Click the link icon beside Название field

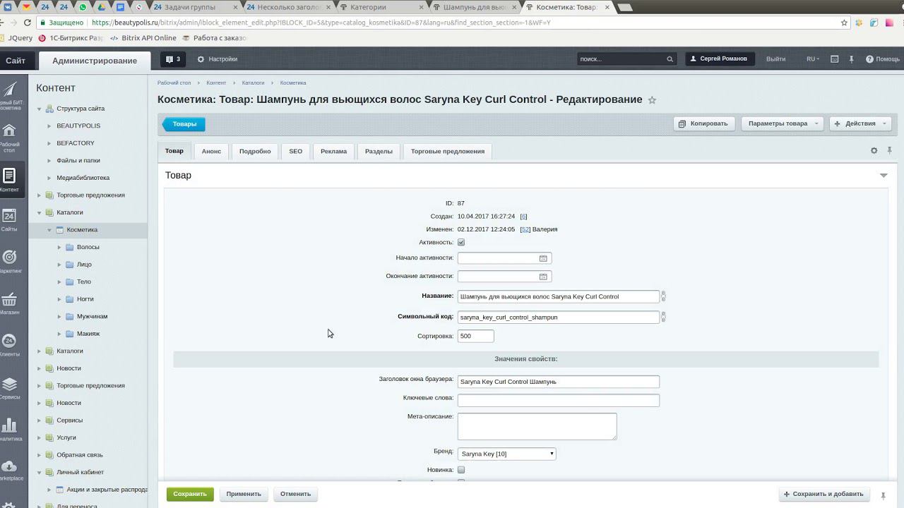663,296
